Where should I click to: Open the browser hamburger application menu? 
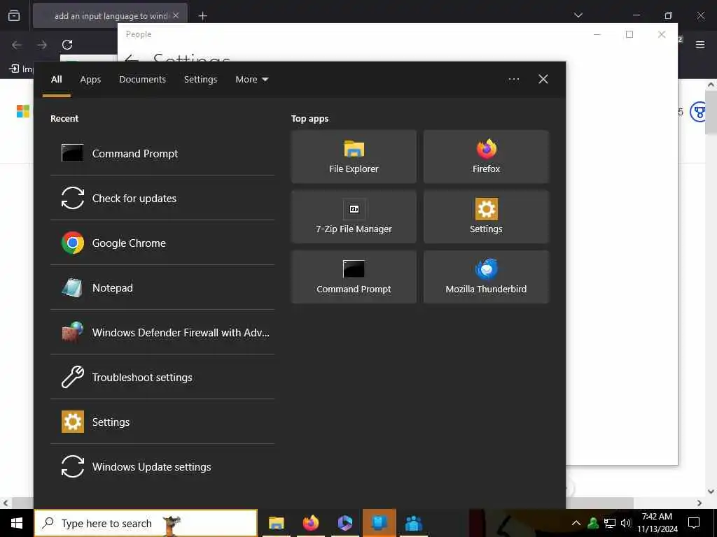click(700, 45)
